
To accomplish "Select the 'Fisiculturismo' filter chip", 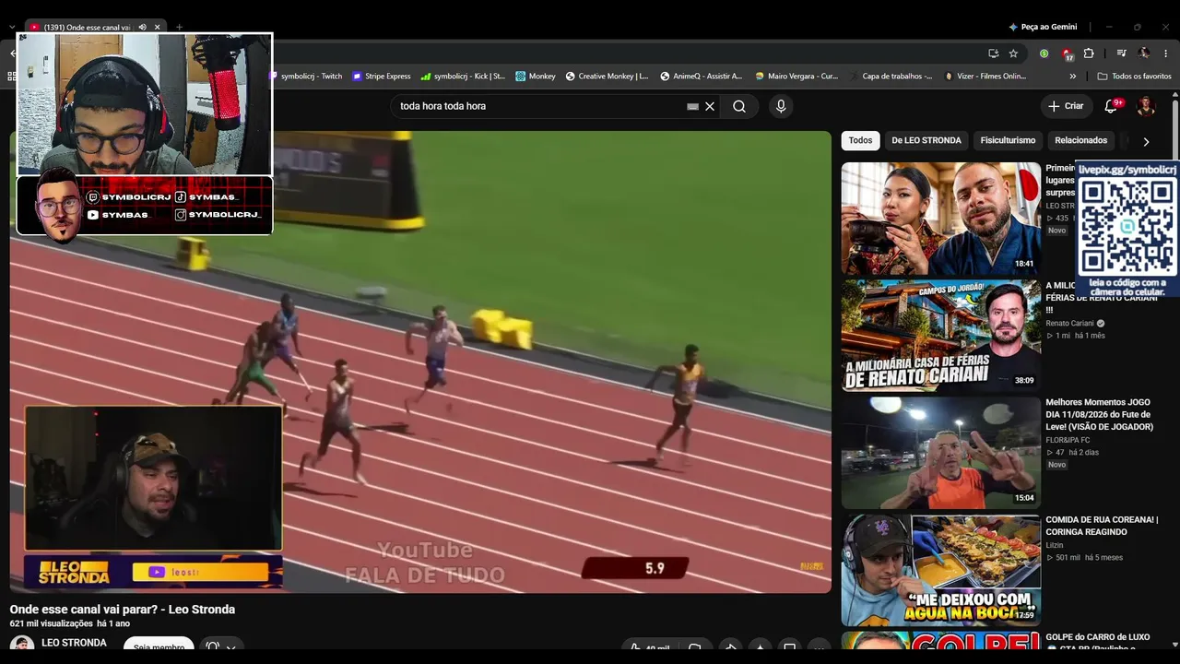I will (1008, 140).
